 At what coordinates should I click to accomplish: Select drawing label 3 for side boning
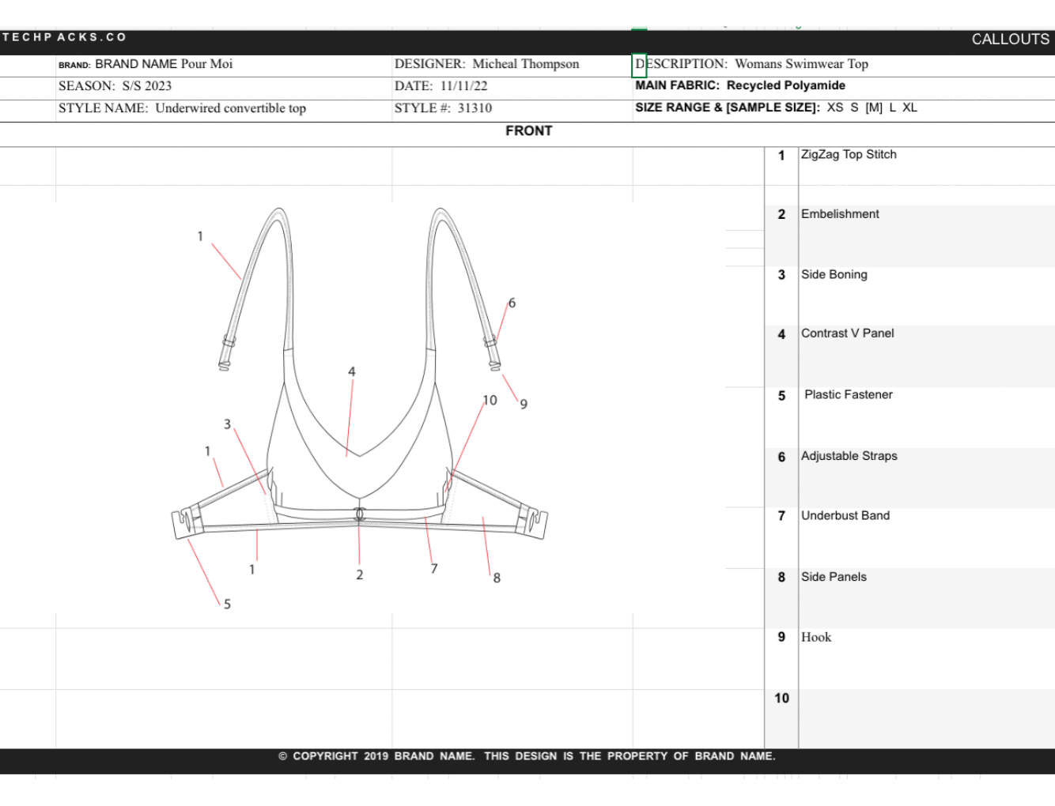point(228,424)
